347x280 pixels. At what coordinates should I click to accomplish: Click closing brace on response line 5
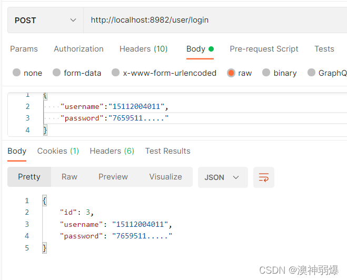coord(44,248)
